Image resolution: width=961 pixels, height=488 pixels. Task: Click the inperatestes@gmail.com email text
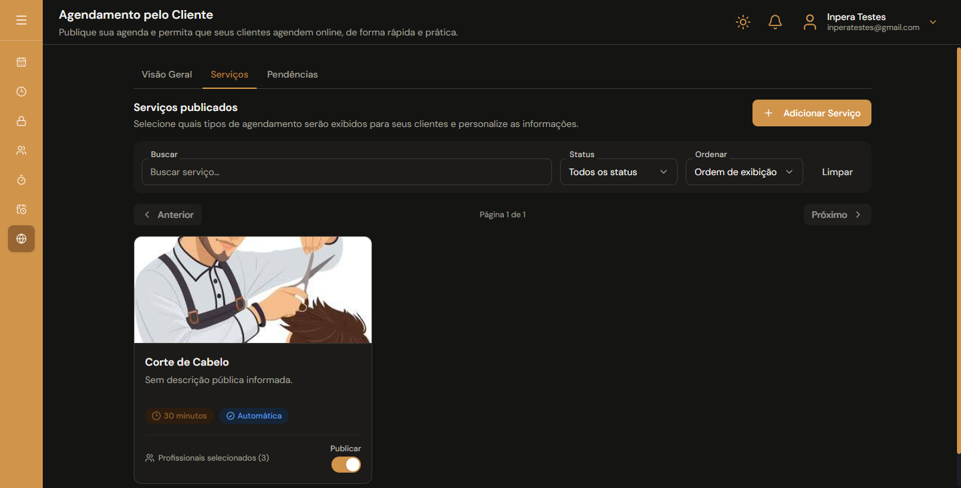point(873,27)
